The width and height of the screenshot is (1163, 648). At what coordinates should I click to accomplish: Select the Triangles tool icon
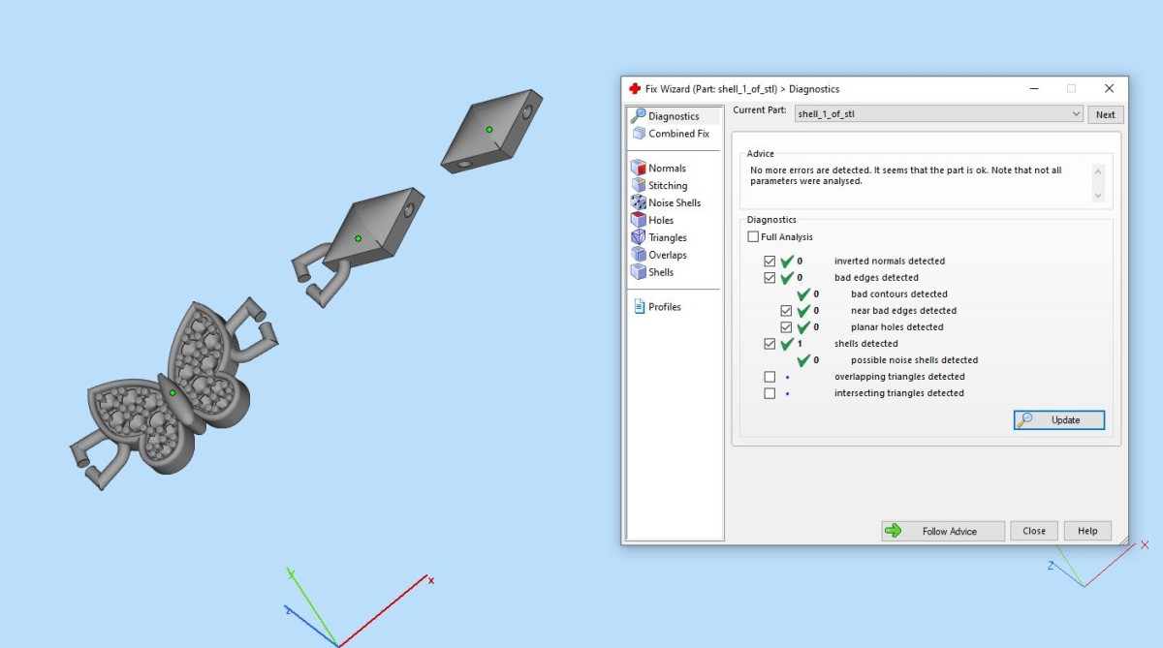639,237
